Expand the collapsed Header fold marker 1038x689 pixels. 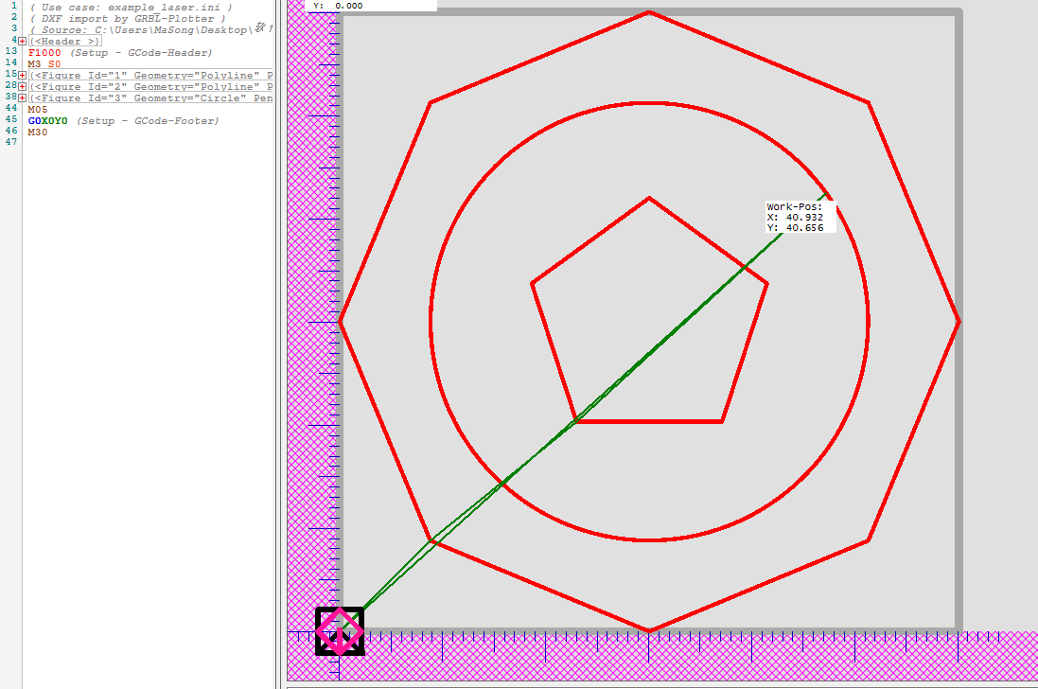pyautogui.click(x=22, y=41)
